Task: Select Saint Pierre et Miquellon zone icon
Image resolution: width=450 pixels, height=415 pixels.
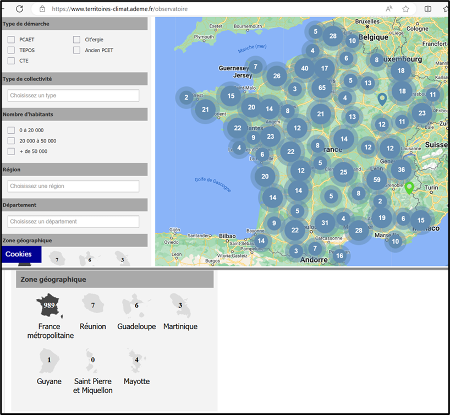Action: [92, 360]
